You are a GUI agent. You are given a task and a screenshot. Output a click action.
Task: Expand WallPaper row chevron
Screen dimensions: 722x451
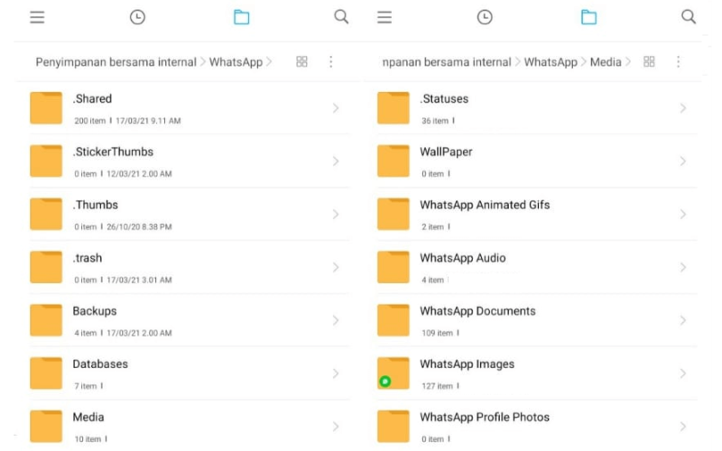coord(683,161)
